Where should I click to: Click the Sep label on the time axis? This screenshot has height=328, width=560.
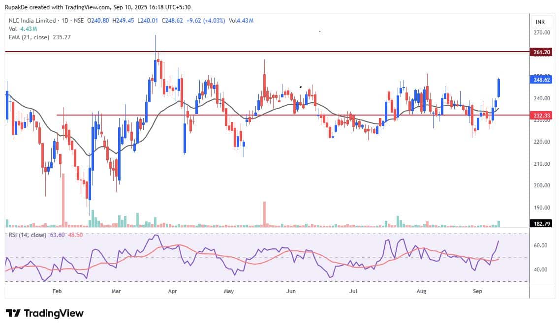tap(477, 291)
